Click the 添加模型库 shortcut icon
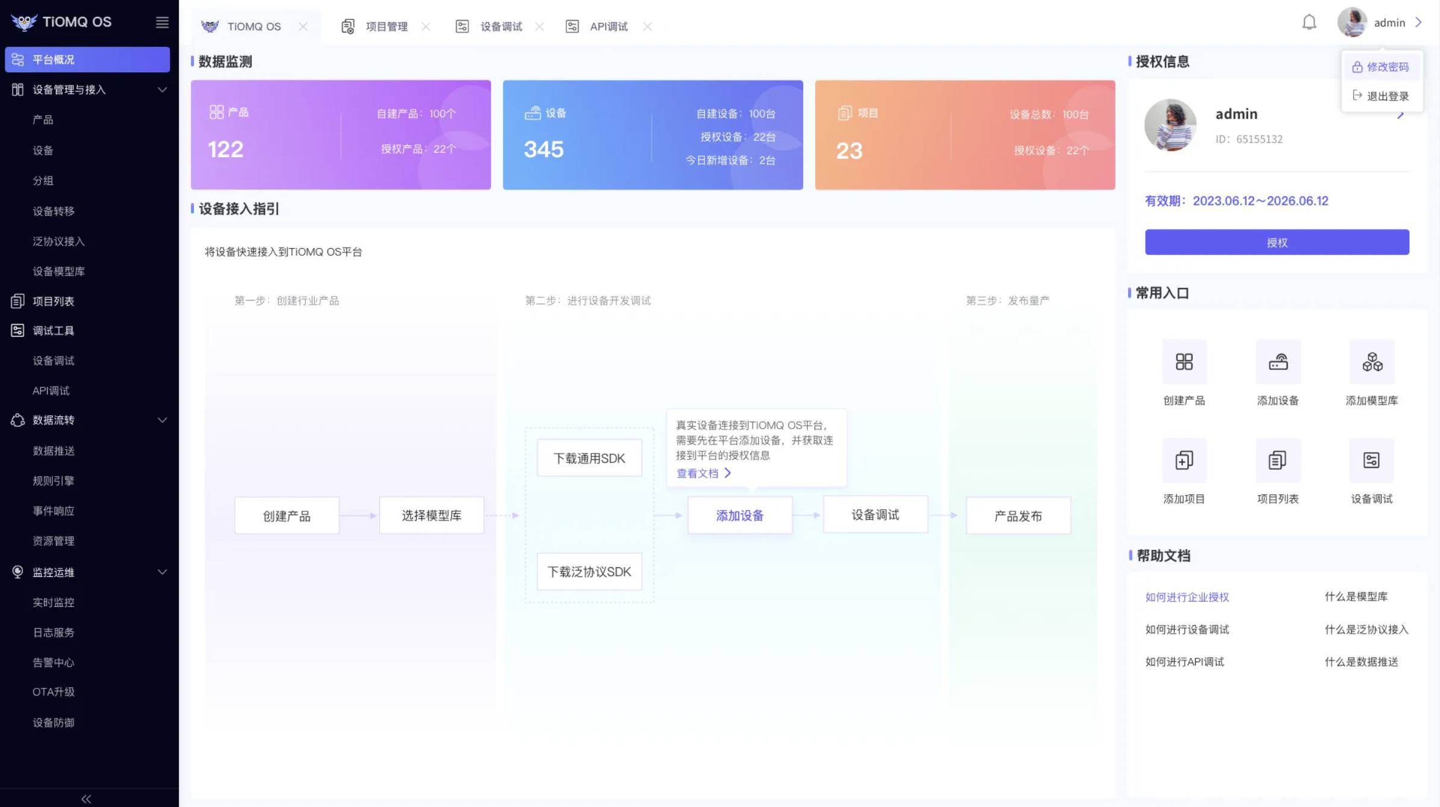This screenshot has width=1440, height=807. [x=1372, y=362]
